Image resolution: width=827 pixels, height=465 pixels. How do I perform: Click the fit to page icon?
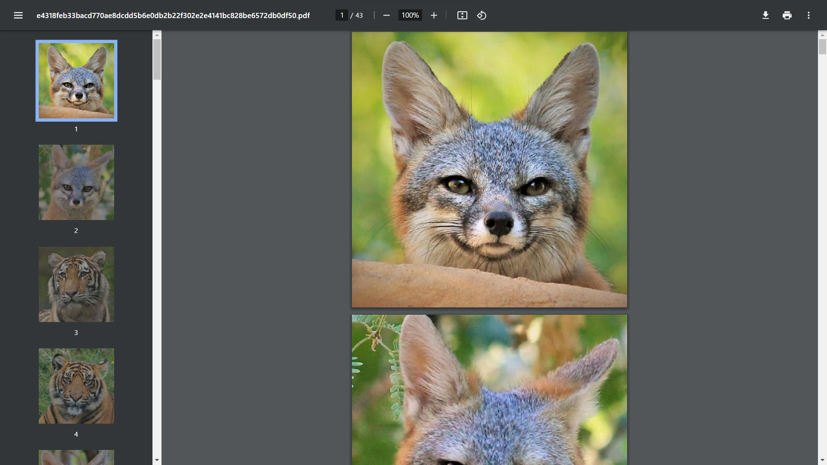point(462,15)
